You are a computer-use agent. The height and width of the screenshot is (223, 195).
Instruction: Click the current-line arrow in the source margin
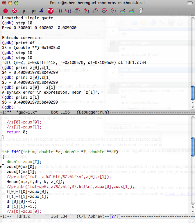pos(1,167)
